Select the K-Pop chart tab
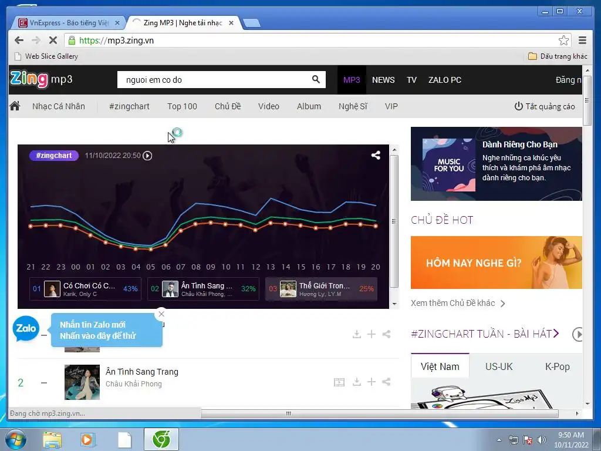The height and width of the screenshot is (451, 601). [x=557, y=366]
